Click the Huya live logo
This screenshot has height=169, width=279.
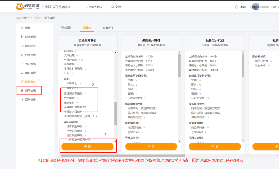(28, 7)
